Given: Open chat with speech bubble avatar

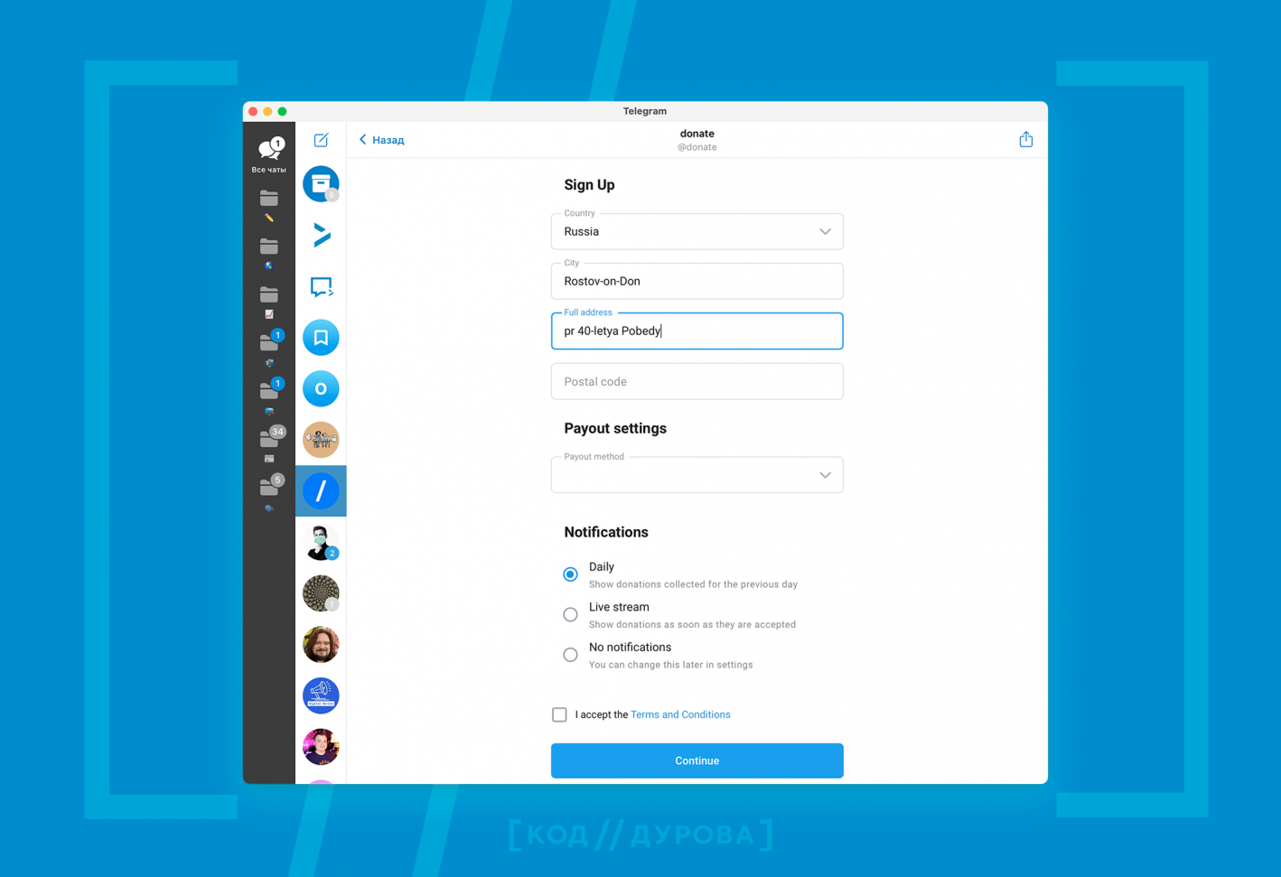Looking at the screenshot, I should coord(321,286).
